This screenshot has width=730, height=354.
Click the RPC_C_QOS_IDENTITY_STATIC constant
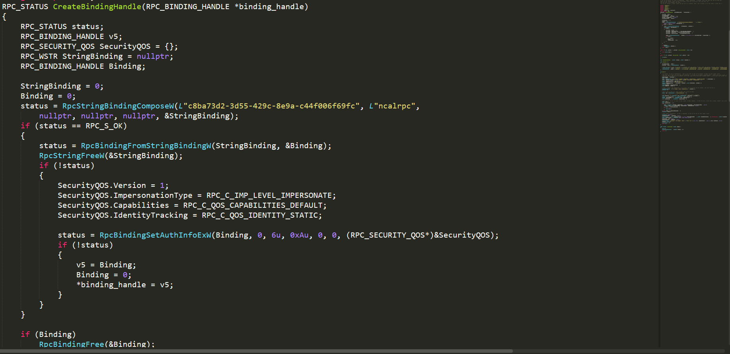[x=259, y=215]
